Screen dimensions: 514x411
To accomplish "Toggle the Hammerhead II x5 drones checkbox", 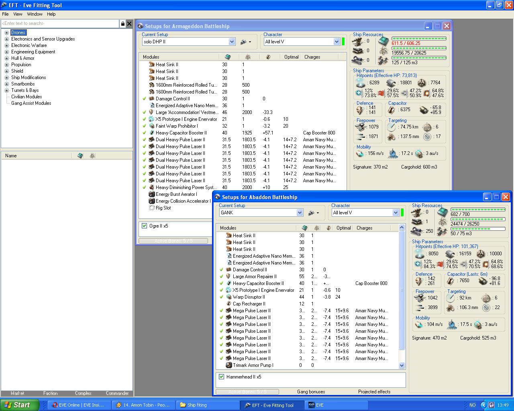I will (221, 377).
